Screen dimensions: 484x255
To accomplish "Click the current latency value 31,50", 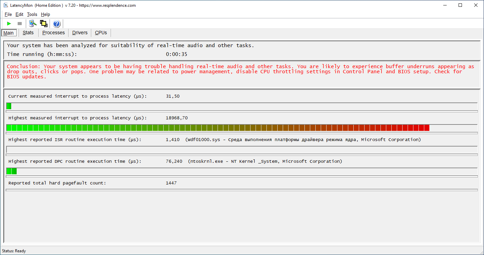I will [x=173, y=96].
